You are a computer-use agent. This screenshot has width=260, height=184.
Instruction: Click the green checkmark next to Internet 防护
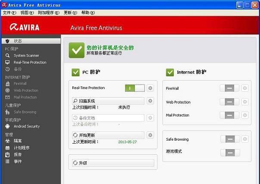click(x=170, y=72)
